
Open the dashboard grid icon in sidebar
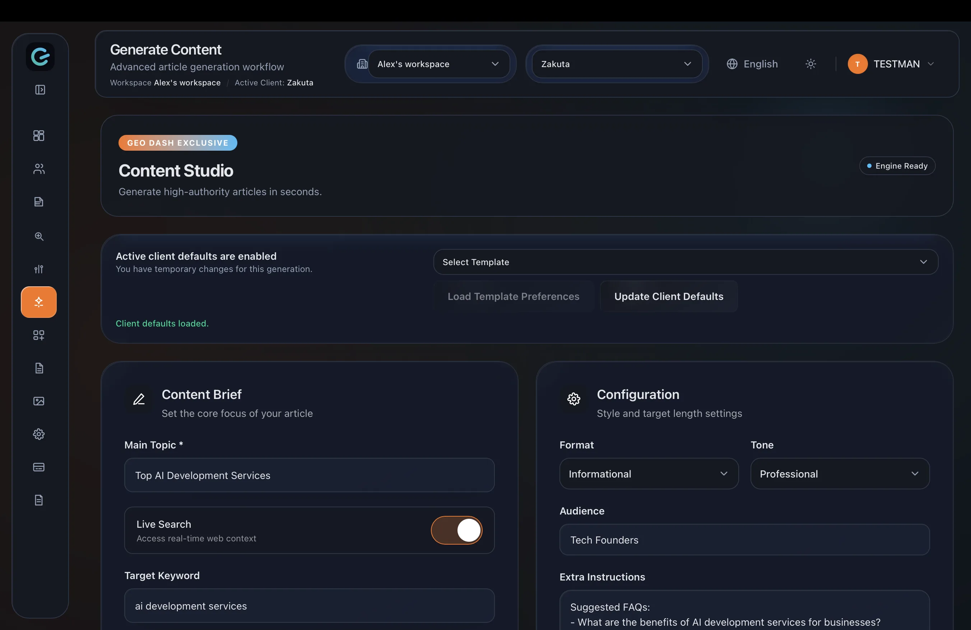point(39,135)
